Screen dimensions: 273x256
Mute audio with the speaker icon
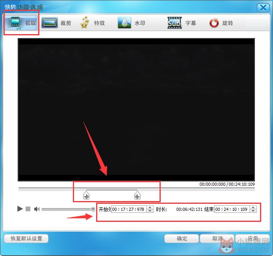coord(37,209)
